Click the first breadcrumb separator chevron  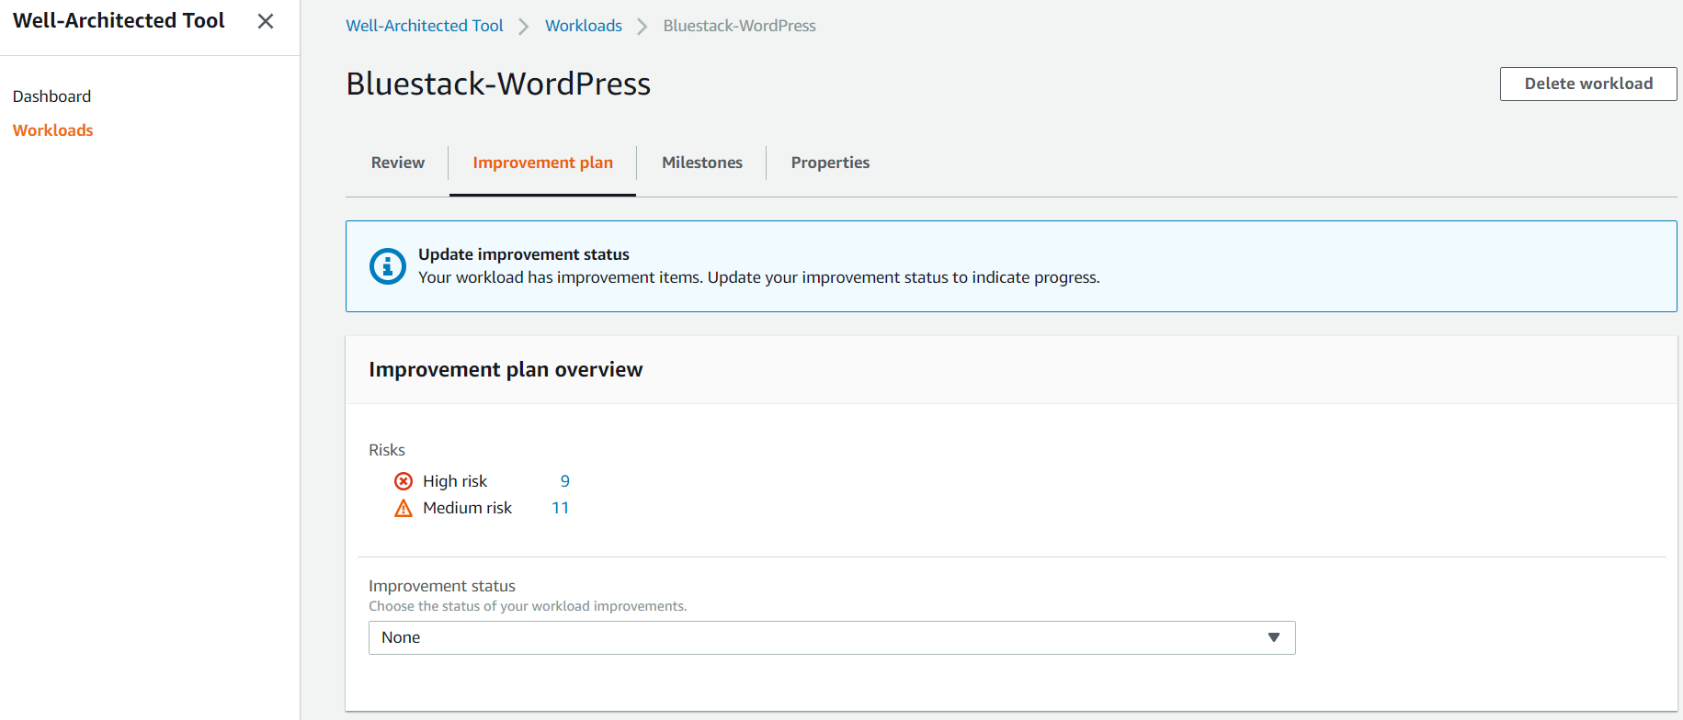524,27
